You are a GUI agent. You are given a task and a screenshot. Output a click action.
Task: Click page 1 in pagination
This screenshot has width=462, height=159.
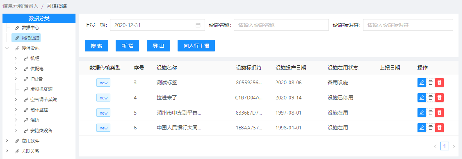coord(444,147)
